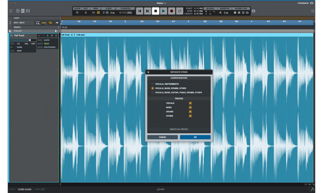
Task: Click the WORKFLOW transport tab
Action: pos(241,8)
